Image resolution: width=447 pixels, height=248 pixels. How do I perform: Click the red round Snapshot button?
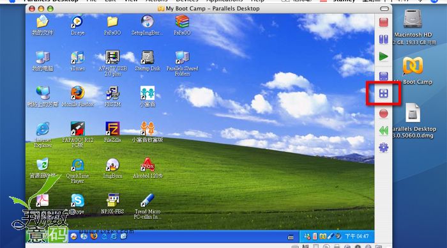coord(383,114)
